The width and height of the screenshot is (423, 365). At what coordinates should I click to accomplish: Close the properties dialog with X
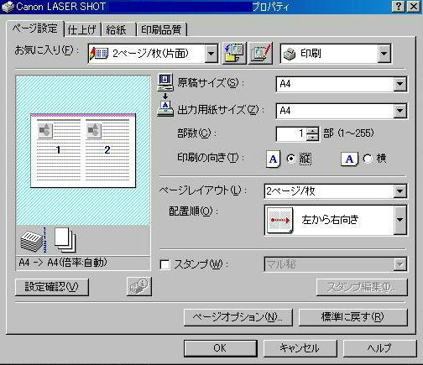pos(414,7)
